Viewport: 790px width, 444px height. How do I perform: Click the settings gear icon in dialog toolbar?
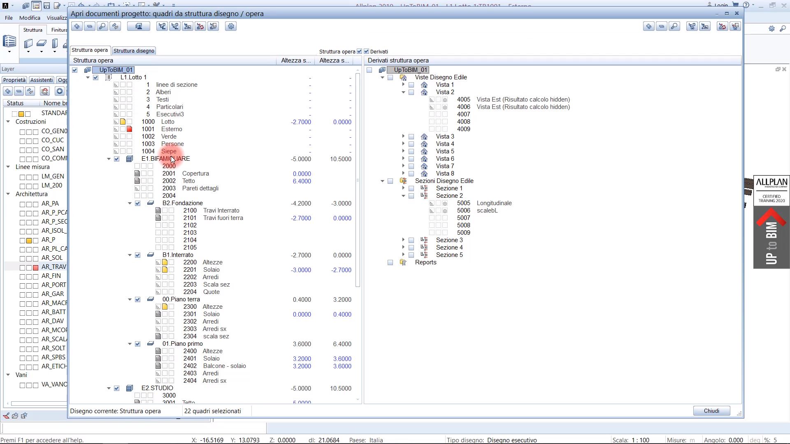pyautogui.click(x=231, y=26)
